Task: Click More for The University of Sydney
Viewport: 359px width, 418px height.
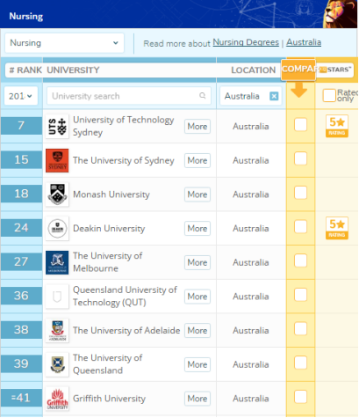Action: pyautogui.click(x=197, y=160)
